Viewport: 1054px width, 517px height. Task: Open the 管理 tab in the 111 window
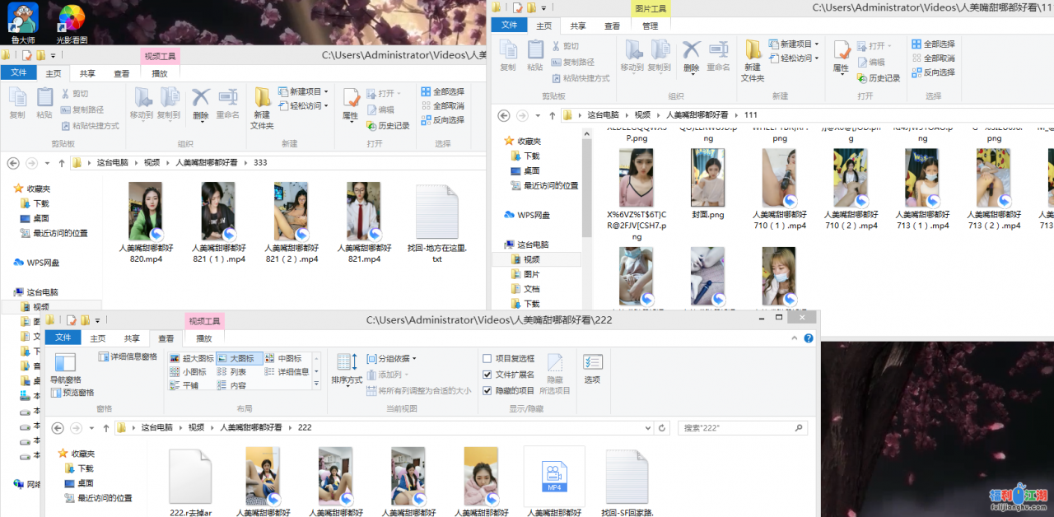coord(650,26)
